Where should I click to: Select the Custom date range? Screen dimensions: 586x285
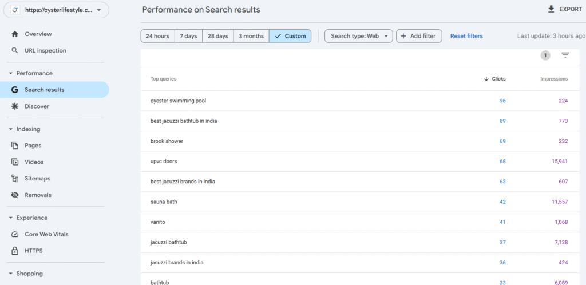(290, 36)
